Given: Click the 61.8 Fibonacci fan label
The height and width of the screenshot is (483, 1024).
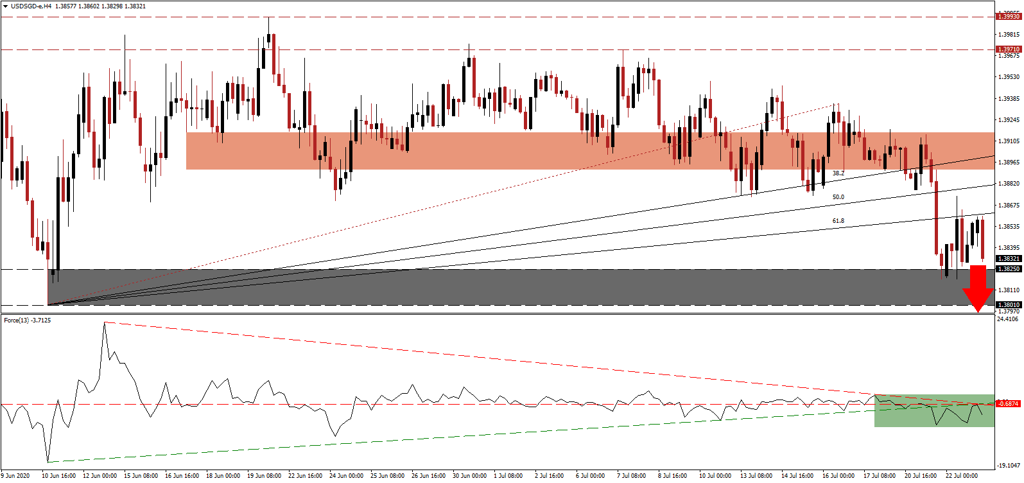Looking at the screenshot, I should coord(838,221).
